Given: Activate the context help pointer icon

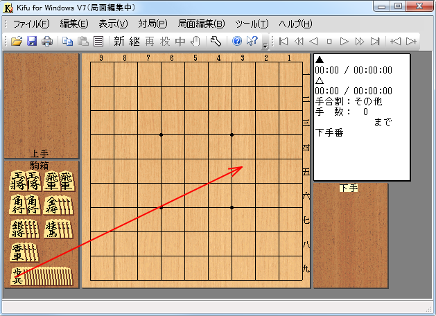Looking at the screenshot, I should (252, 41).
